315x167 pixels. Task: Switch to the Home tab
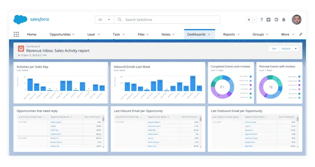coord(32,35)
